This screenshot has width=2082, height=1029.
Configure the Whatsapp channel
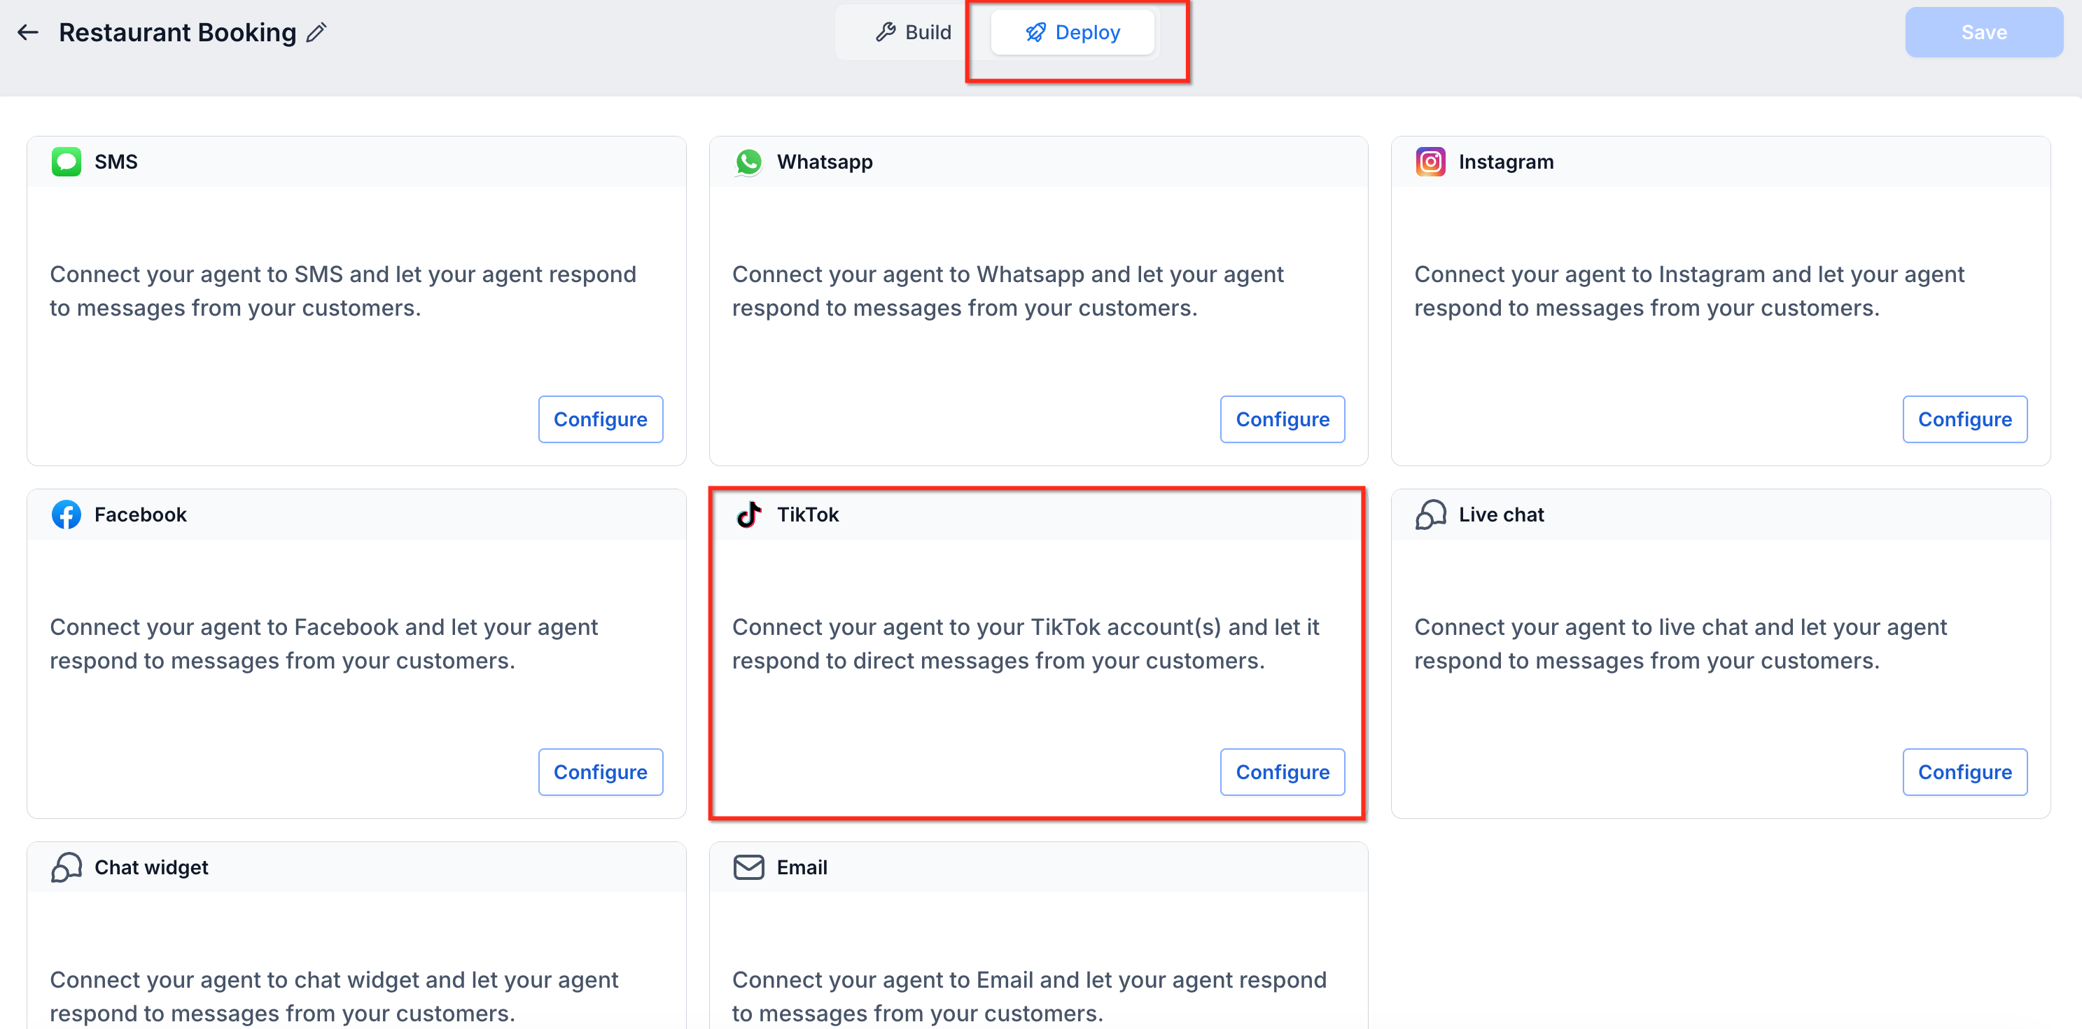click(1283, 419)
